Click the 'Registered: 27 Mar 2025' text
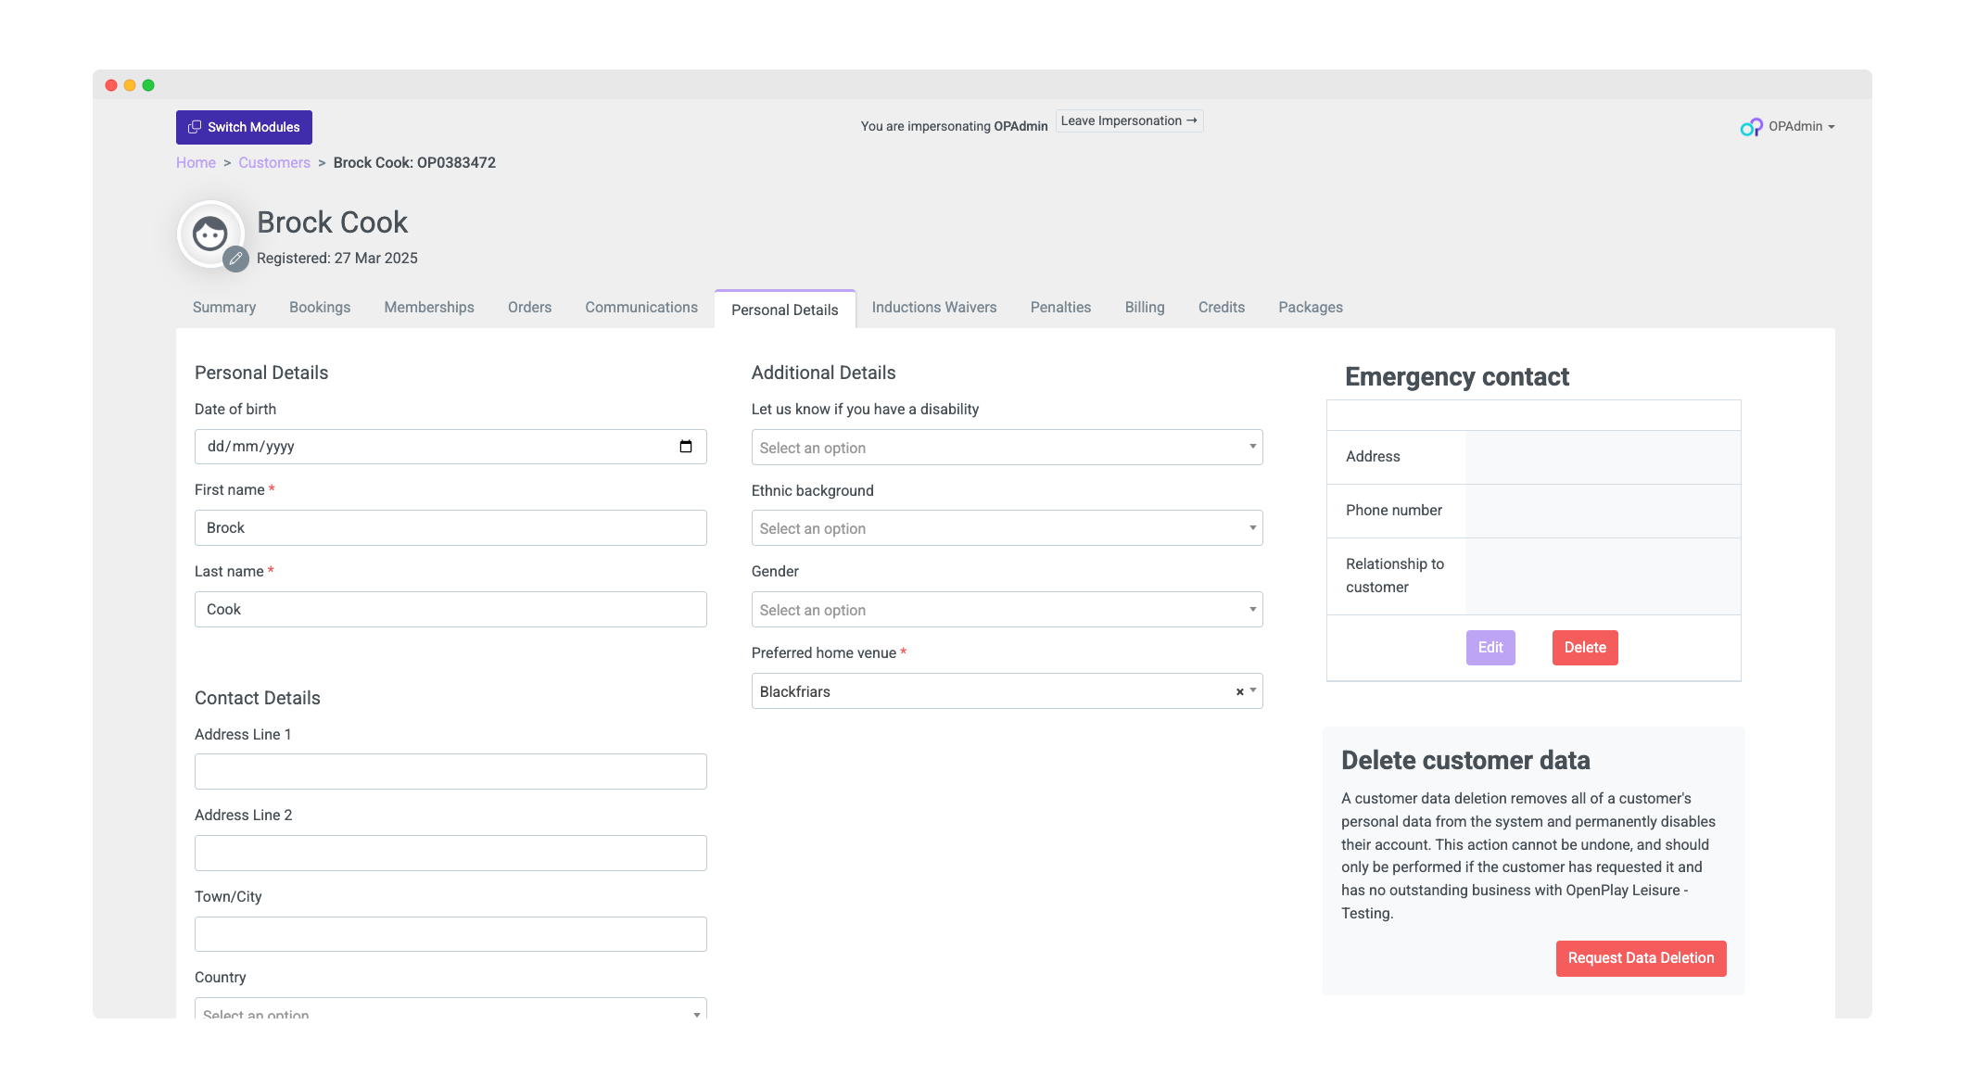Viewport: 1965px width, 1088px height. pyautogui.click(x=337, y=259)
